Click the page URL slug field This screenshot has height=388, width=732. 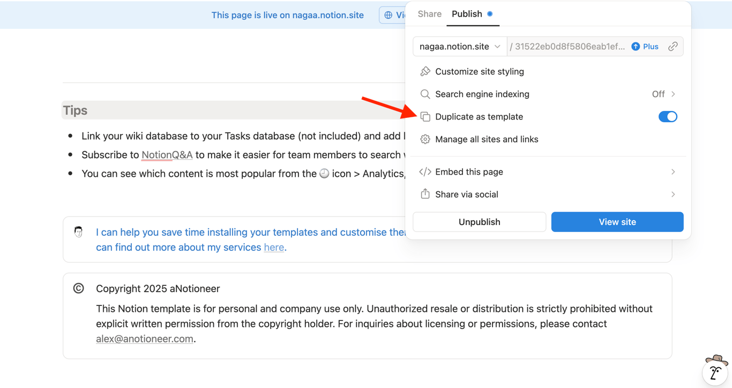click(x=568, y=46)
